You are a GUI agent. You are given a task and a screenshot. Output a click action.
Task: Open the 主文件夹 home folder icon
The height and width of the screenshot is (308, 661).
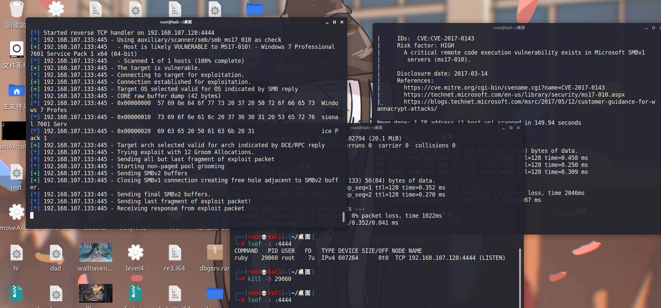pos(16,91)
